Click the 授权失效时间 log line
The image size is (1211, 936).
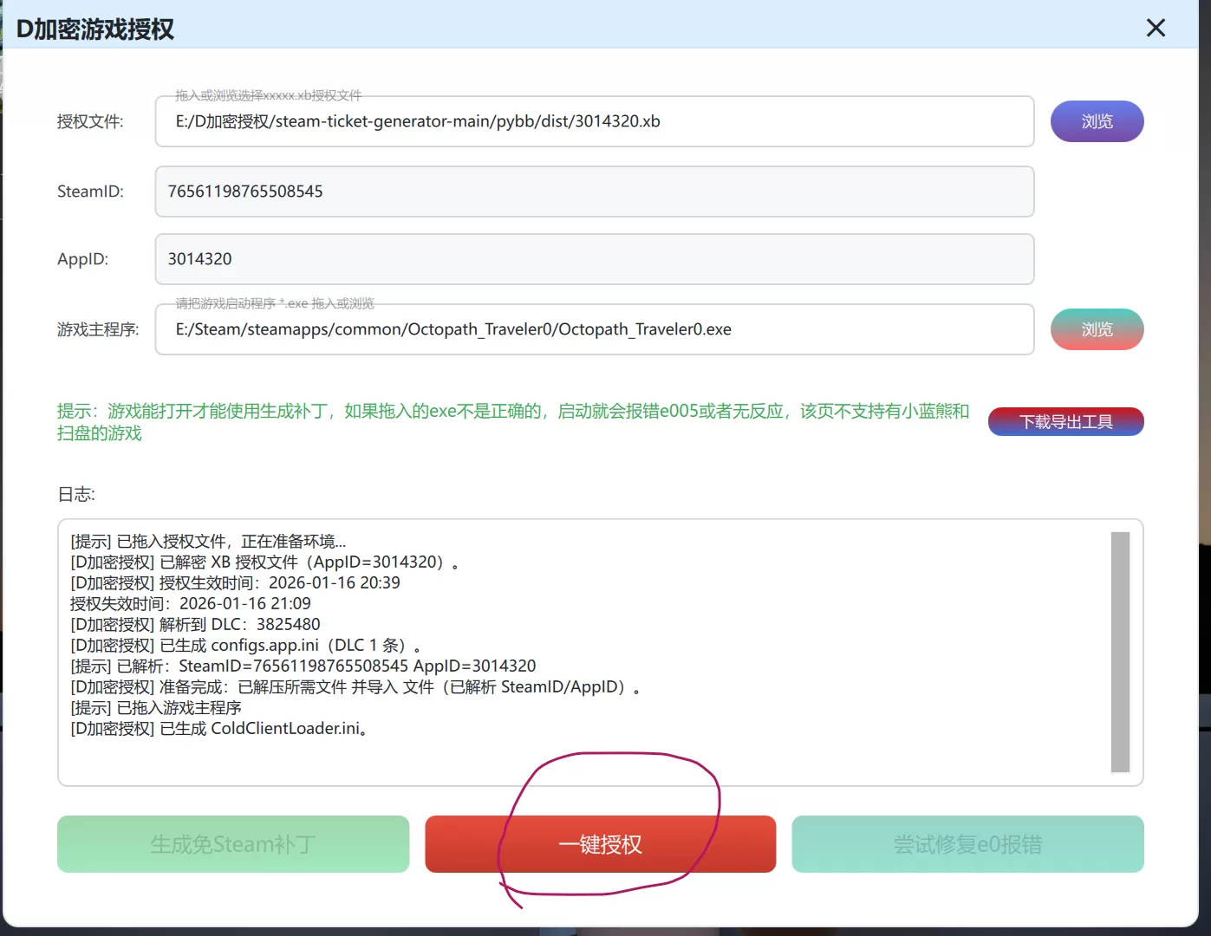191,603
